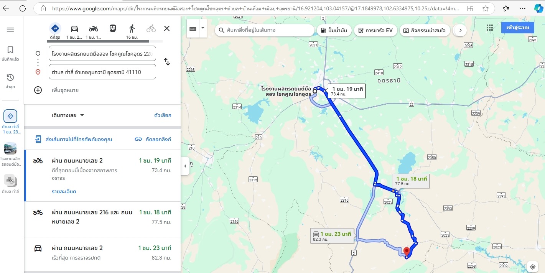Open รายละเอียด details for first route
This screenshot has width=545, height=273.
point(64,191)
